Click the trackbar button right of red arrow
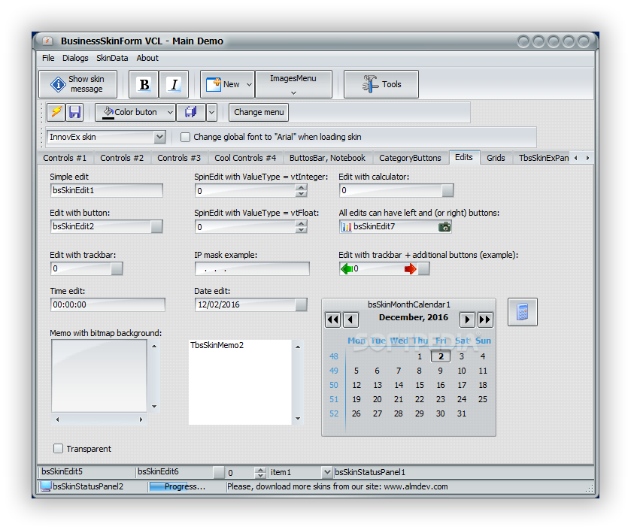Screen dimensions: 631x530 tap(423, 268)
